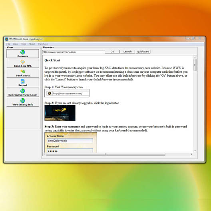Open the Browser view in sidebar
Screen dimensions: 211x211
click(23, 54)
